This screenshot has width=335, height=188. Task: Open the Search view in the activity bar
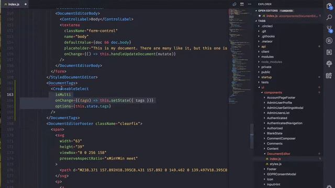[x=329, y=17]
